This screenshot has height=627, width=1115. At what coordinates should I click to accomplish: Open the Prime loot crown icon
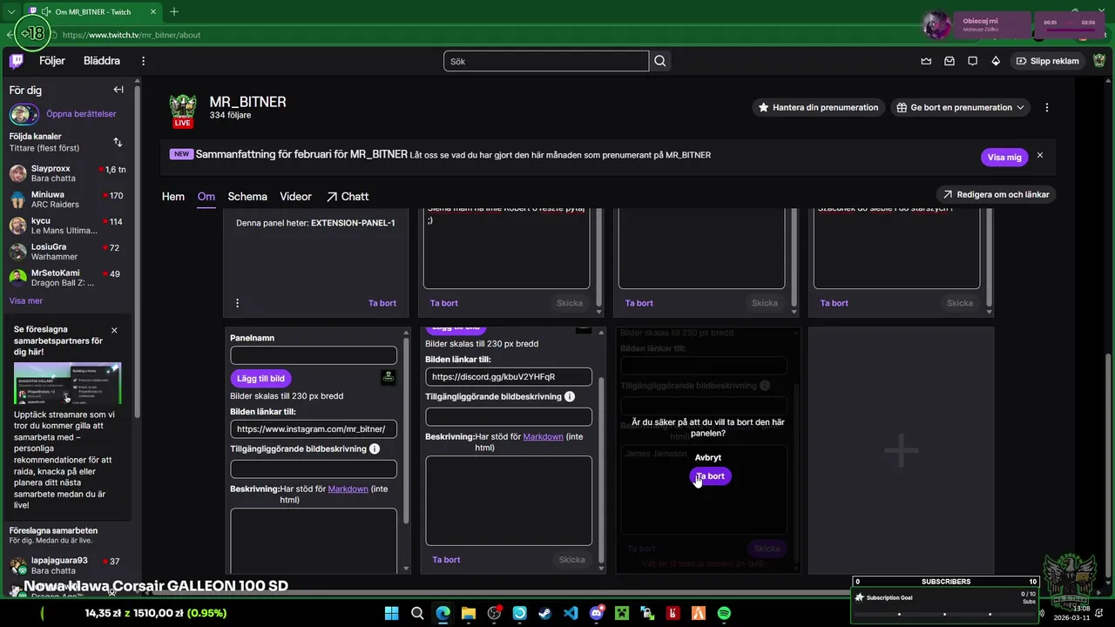tap(926, 61)
